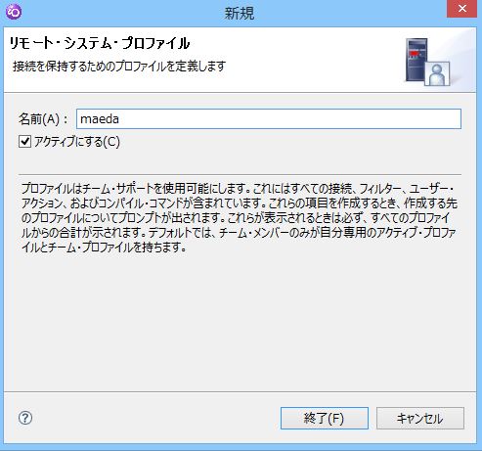Click the 接続を保持するための subtitle text
This screenshot has width=482, height=451.
coord(119,67)
